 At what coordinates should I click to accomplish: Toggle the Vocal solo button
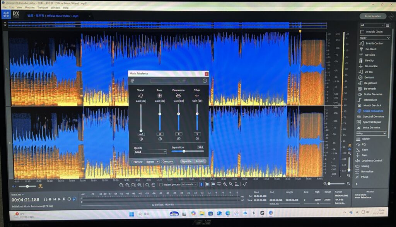[x=141, y=138]
